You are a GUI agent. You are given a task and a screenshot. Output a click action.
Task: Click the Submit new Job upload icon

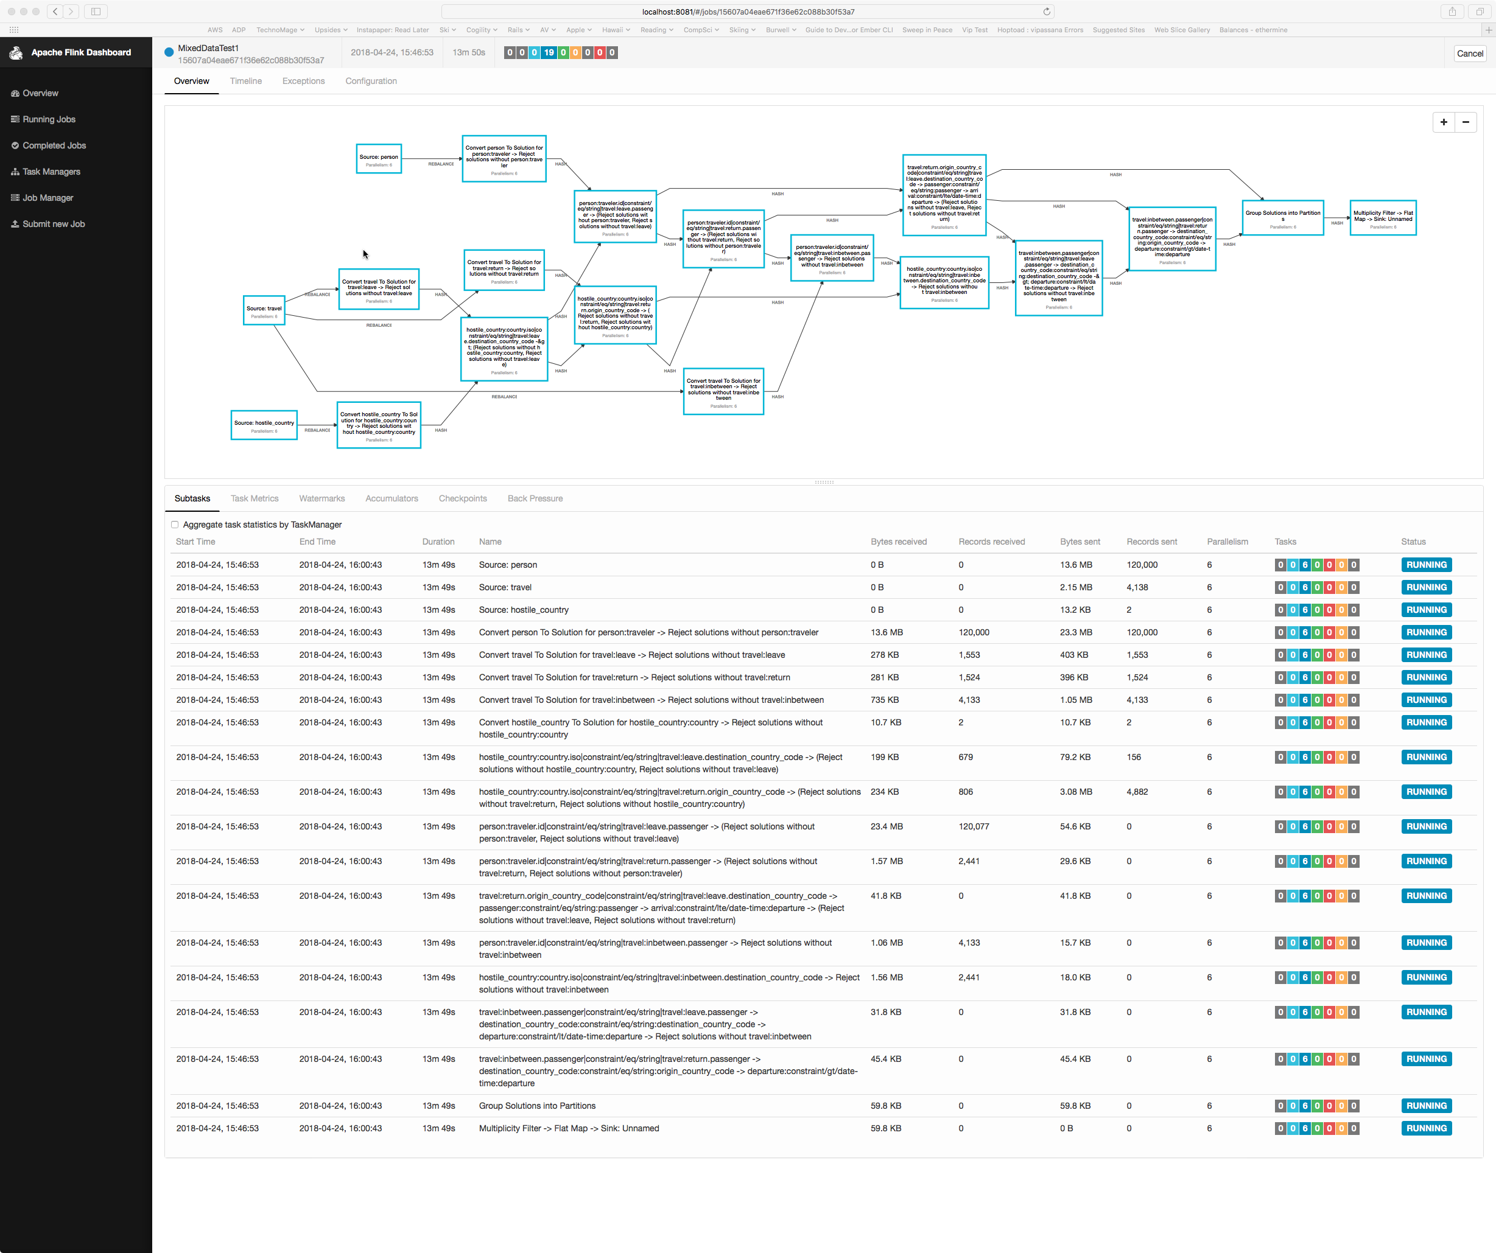point(15,223)
